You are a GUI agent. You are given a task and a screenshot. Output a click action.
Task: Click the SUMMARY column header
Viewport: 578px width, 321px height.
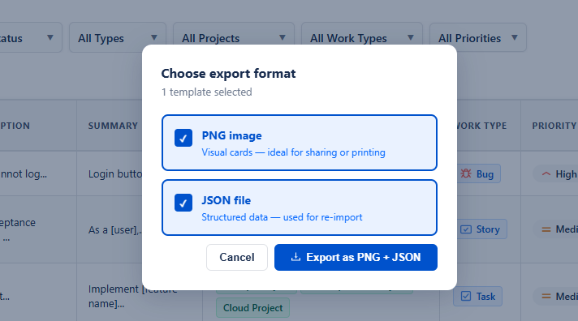click(x=113, y=126)
